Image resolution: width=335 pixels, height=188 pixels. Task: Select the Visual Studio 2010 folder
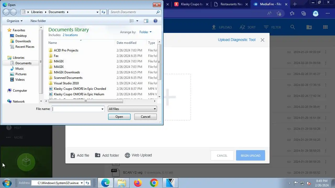click(66, 83)
